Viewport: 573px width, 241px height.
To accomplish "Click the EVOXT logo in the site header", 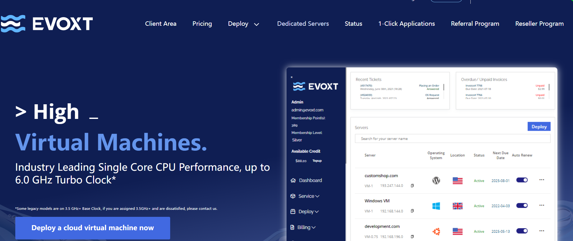I will pyautogui.click(x=47, y=24).
